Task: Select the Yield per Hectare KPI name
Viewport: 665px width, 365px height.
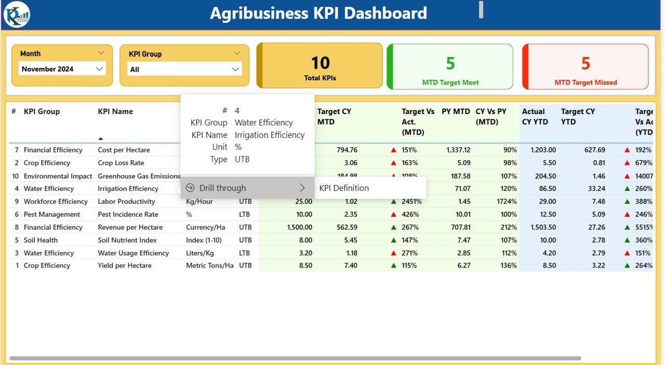Action: point(125,266)
